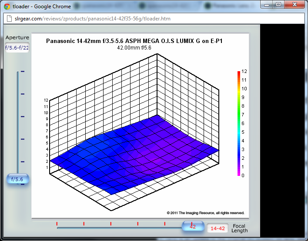308x241 pixels.
Task: Close the tloader Chrome window
Action: 295,5
